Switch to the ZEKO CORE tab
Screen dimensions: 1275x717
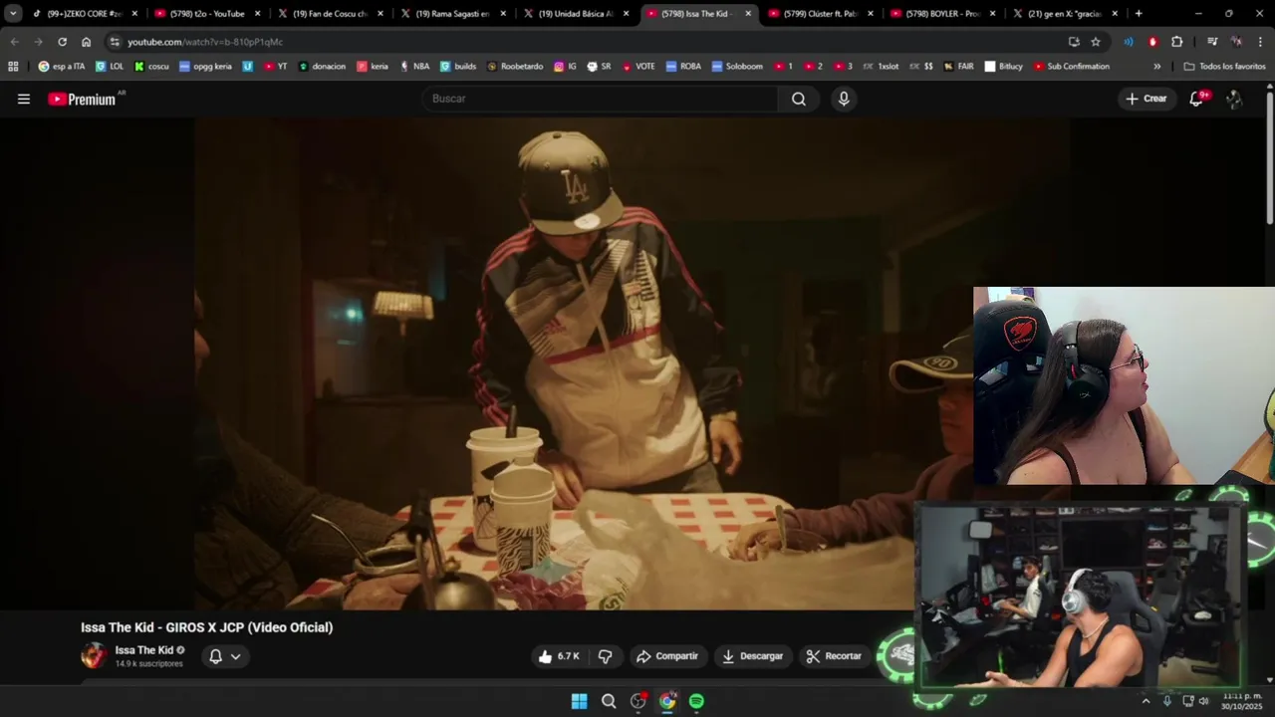tap(84, 14)
